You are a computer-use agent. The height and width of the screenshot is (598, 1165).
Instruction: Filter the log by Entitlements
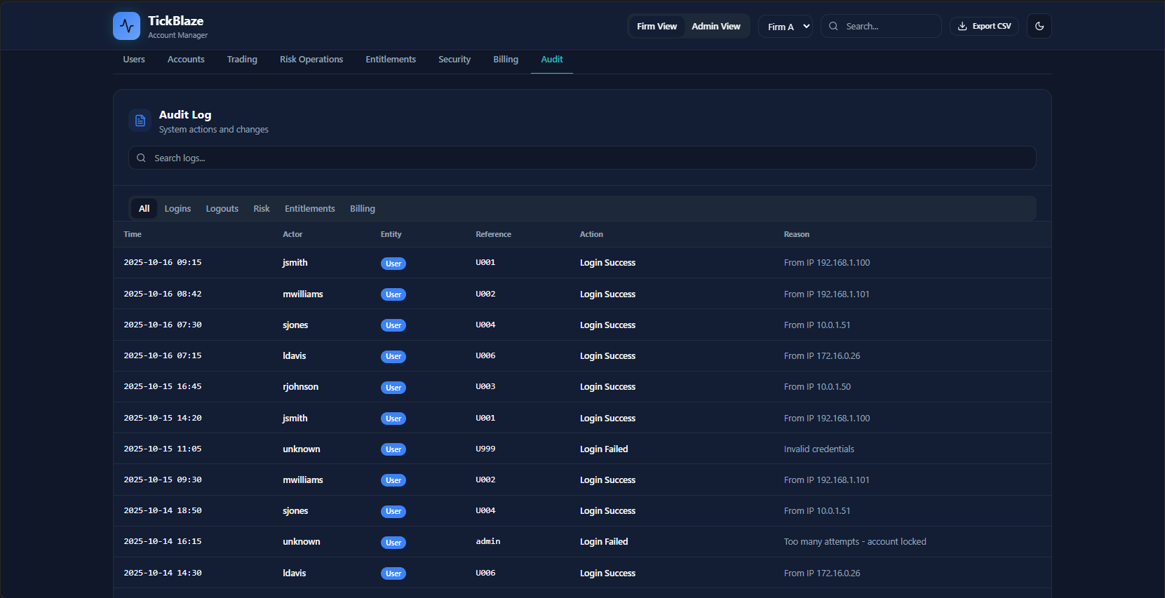pyautogui.click(x=309, y=208)
